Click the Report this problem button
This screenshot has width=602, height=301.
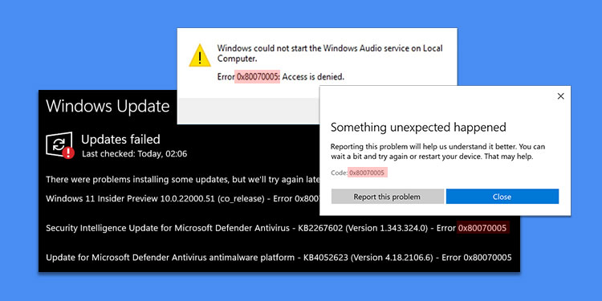388,197
